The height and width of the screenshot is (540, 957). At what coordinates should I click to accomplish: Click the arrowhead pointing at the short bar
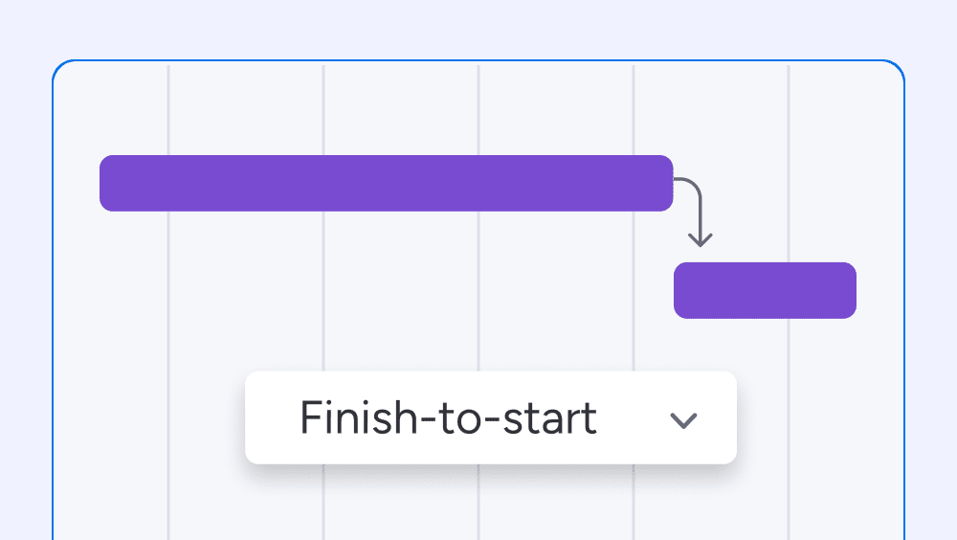pyautogui.click(x=701, y=239)
